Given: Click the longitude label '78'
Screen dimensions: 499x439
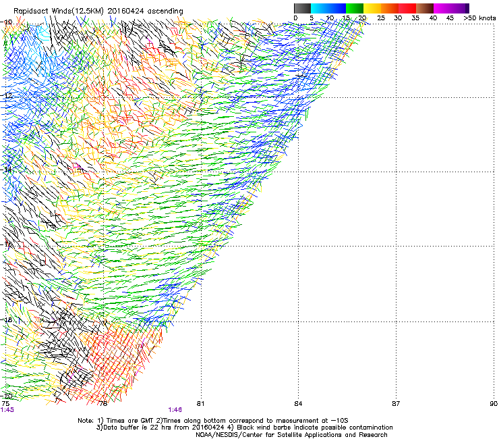Looking at the screenshot, I should [102, 404].
